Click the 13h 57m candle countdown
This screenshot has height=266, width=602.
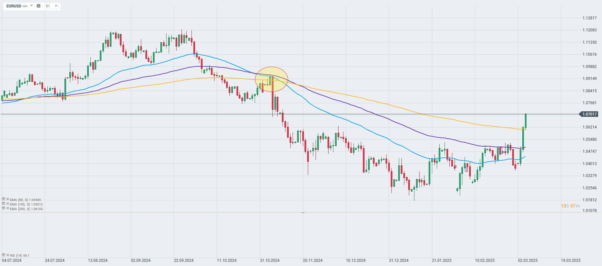pyautogui.click(x=571, y=206)
